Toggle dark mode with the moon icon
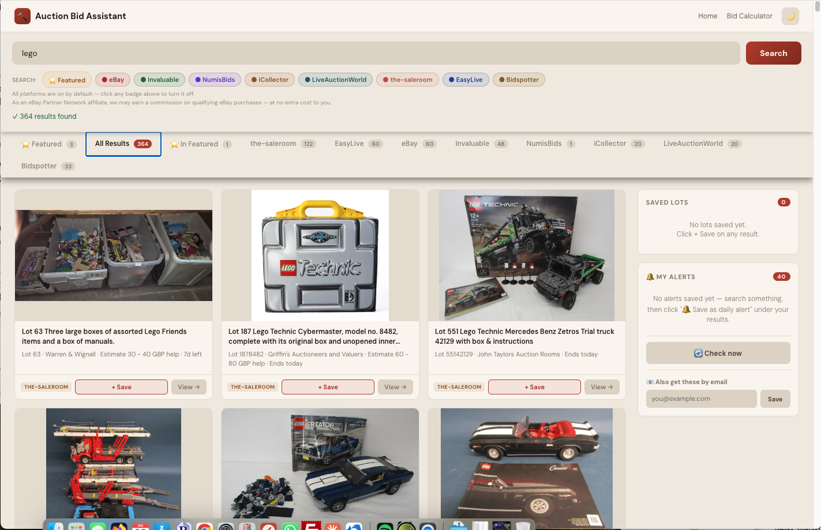The width and height of the screenshot is (821, 530). pos(790,16)
